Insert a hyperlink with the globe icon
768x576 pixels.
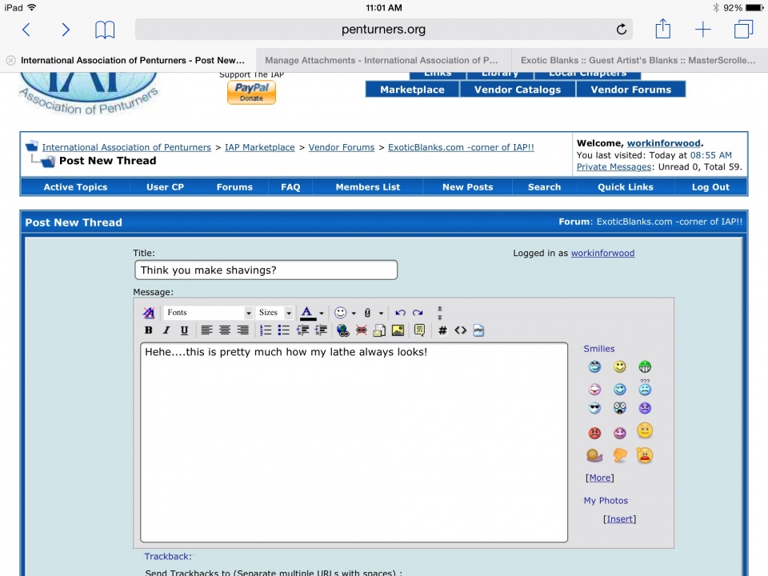(343, 330)
